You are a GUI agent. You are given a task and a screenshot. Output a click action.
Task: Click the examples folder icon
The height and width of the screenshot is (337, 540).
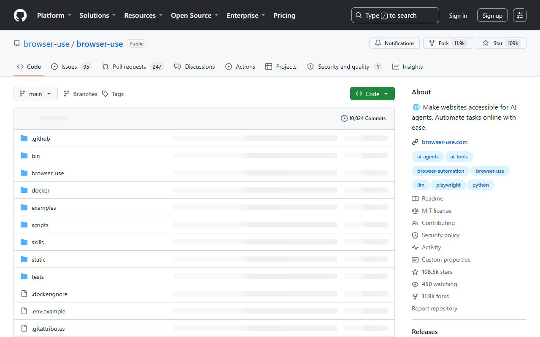24,208
